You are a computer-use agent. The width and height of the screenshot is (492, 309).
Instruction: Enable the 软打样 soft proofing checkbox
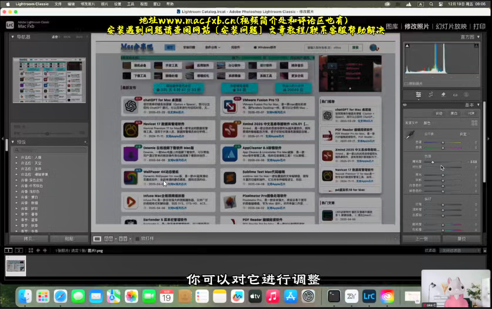[x=137, y=239]
